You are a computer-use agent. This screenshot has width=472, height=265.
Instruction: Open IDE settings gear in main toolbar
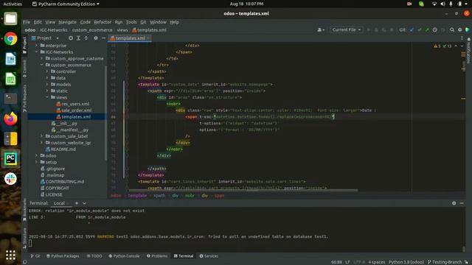pyautogui.click(x=459, y=29)
